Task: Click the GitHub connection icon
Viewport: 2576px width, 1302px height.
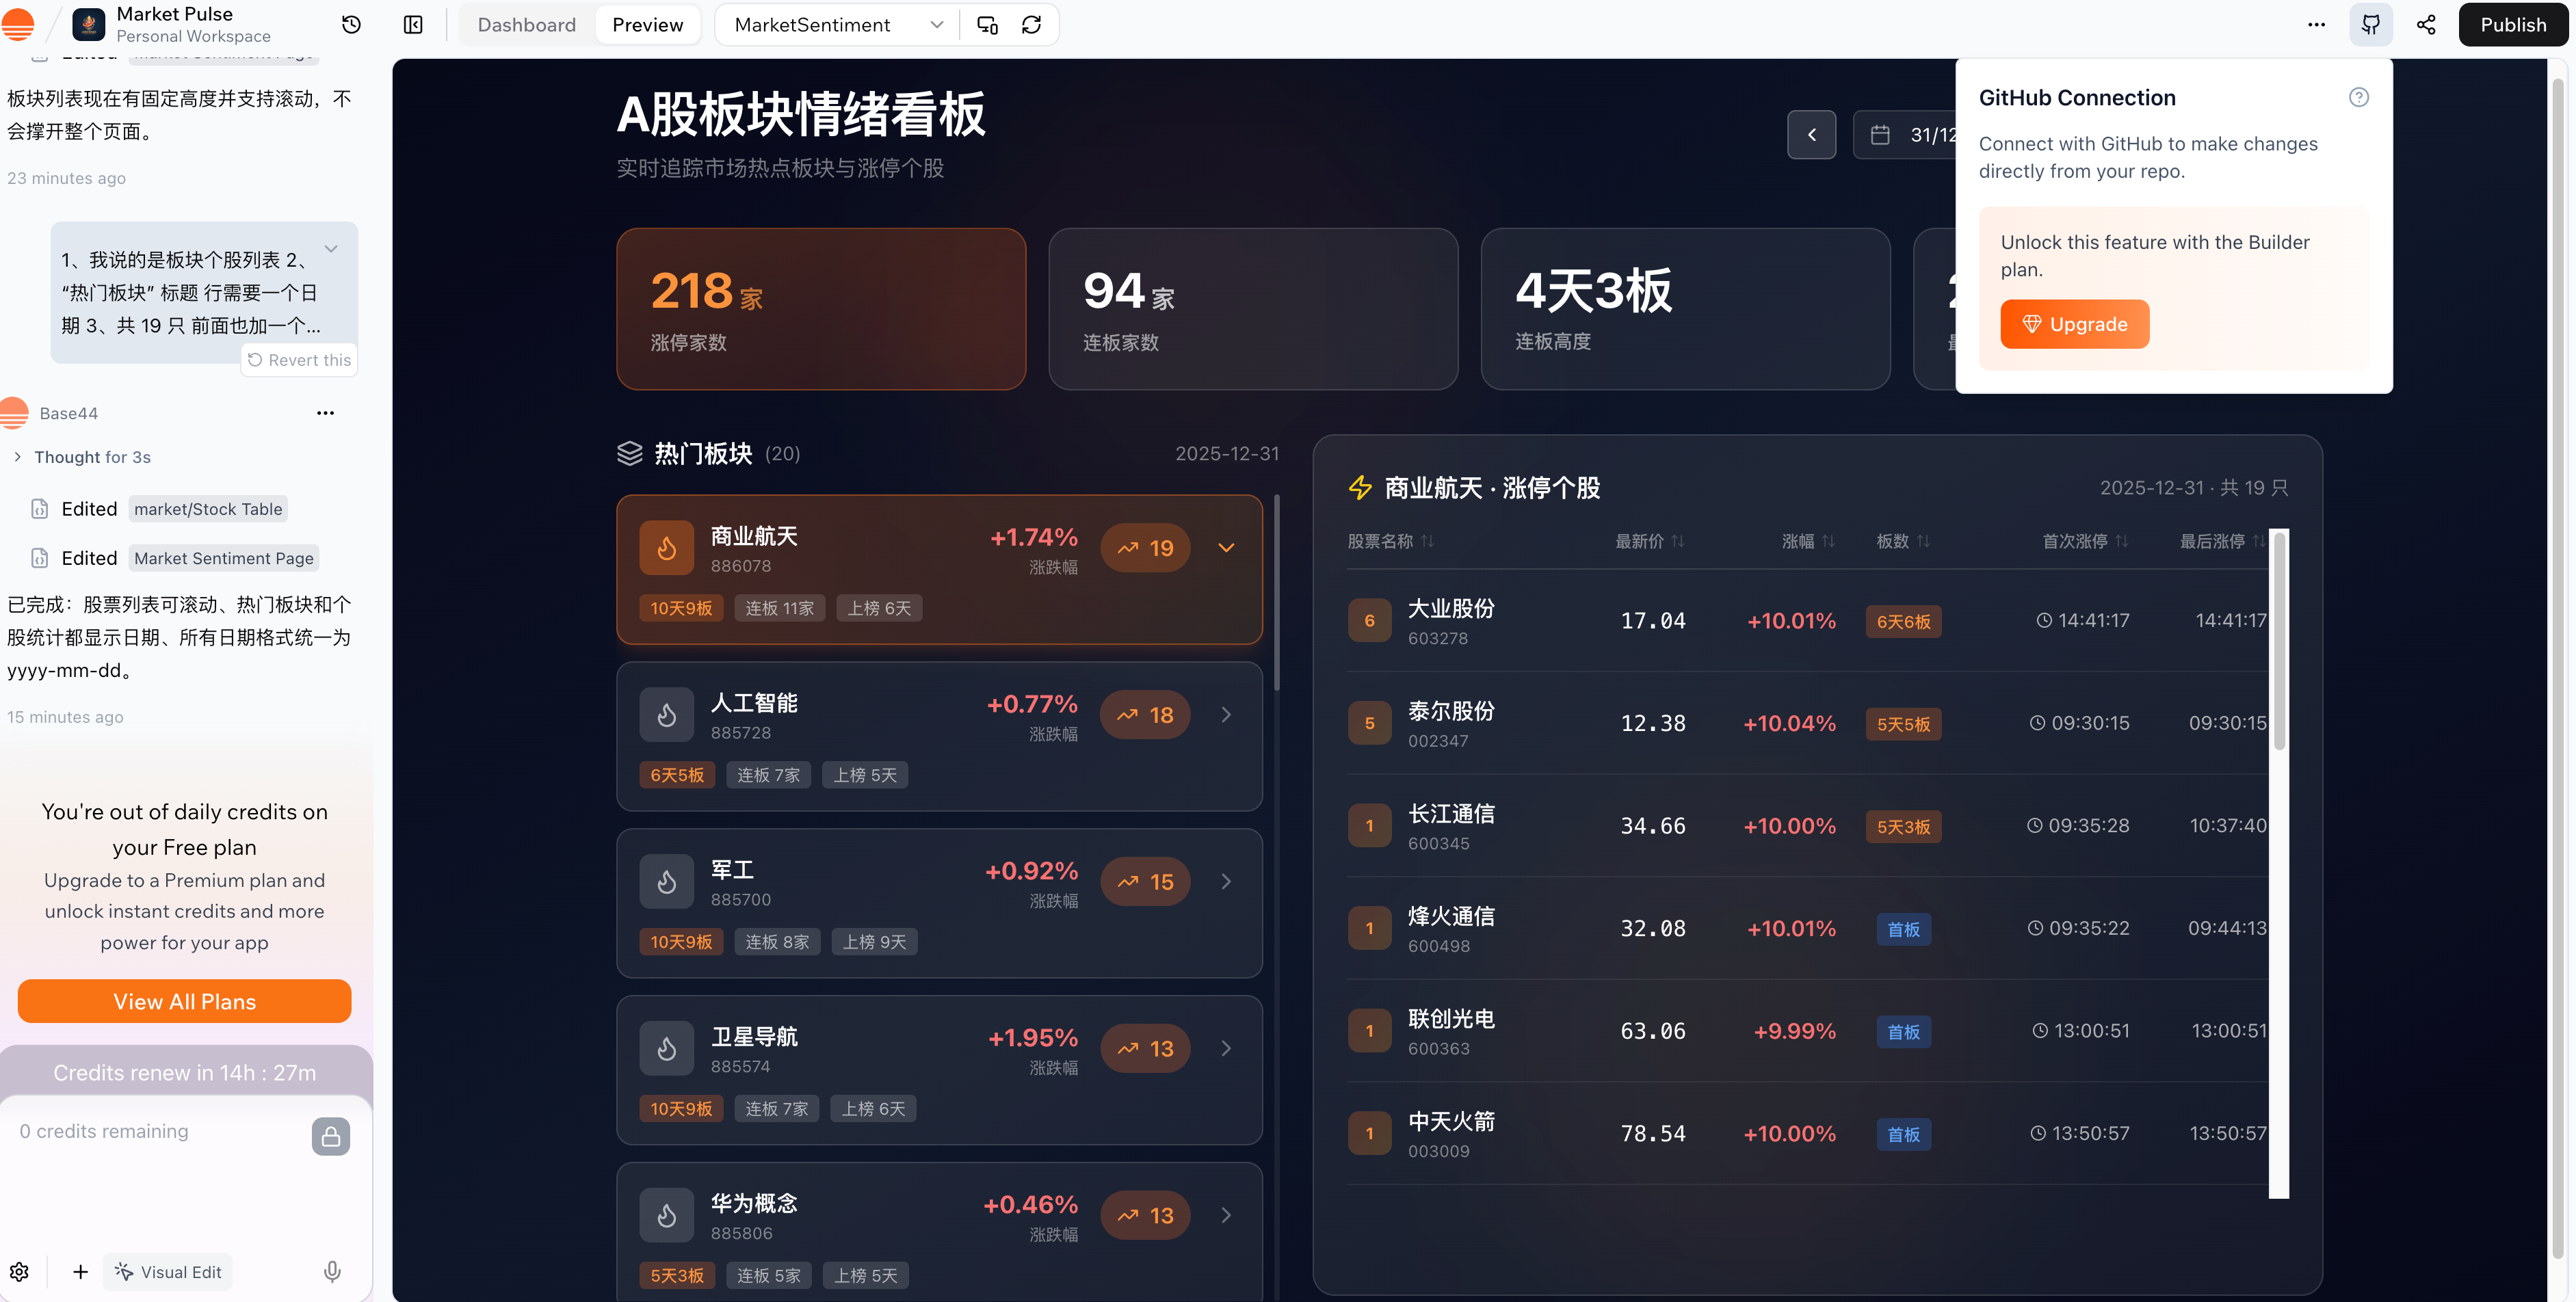Action: [x=2370, y=25]
